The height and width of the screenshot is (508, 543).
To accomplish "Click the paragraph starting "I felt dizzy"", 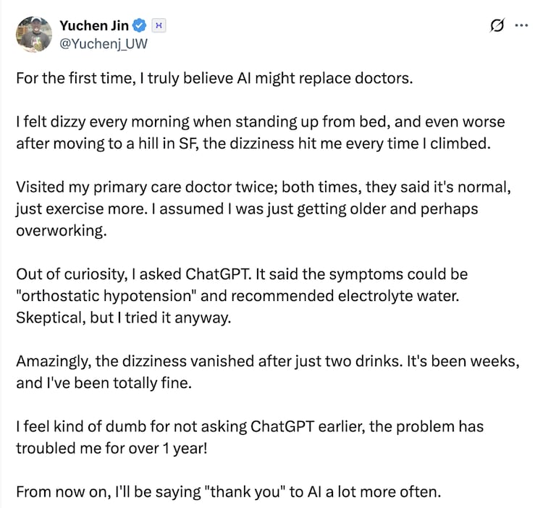I will pos(261,121).
